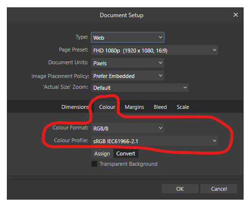Switch to the Dimensions tab
249x206 pixels.
point(75,107)
